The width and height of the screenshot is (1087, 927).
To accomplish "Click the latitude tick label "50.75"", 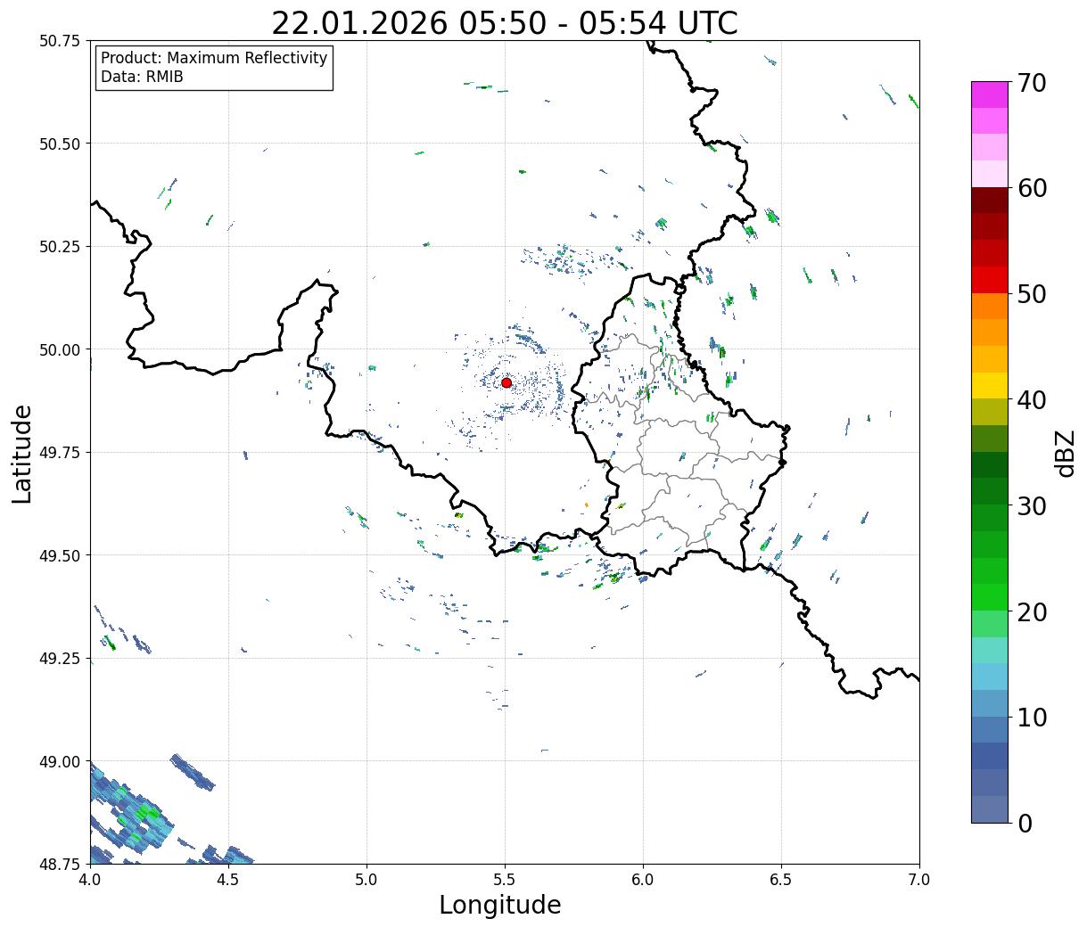I will pyautogui.click(x=59, y=41).
